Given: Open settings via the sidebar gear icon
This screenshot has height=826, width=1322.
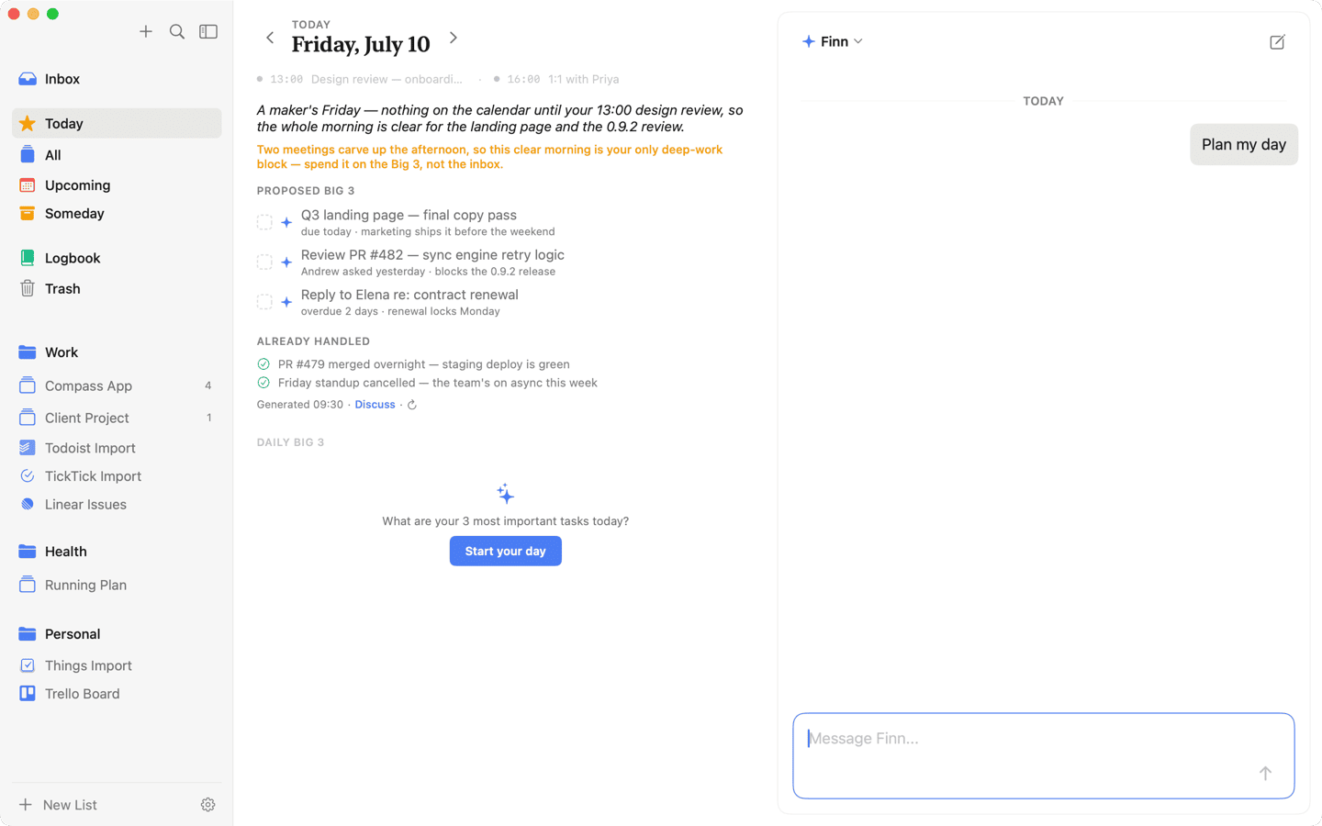Looking at the screenshot, I should pyautogui.click(x=208, y=805).
